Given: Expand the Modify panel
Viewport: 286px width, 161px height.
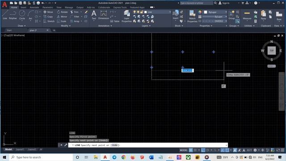Looking at the screenshot, I should 66,26.
